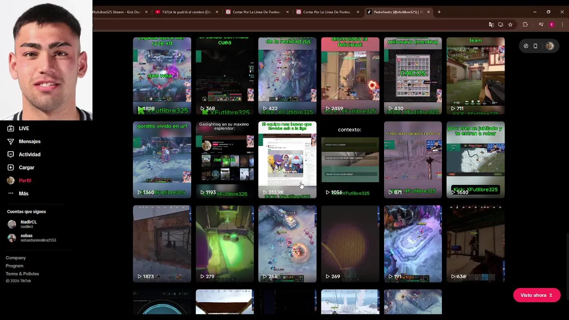Open the browser media control icon
Screen dimensions: 569x320
[541, 24]
